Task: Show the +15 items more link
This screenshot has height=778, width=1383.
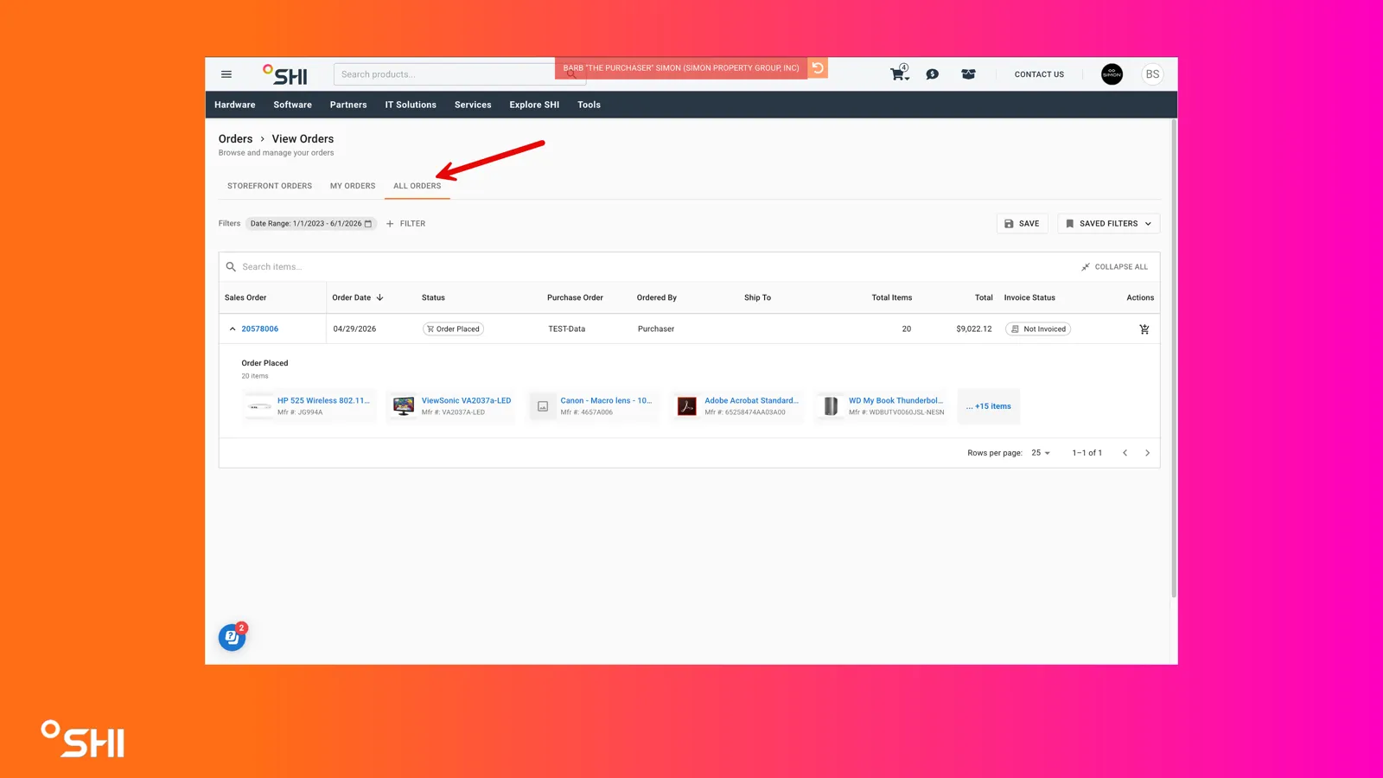Action: coord(989,406)
